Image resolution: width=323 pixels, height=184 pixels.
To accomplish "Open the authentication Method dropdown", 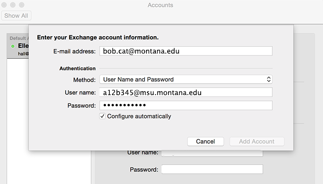I will (186, 80).
